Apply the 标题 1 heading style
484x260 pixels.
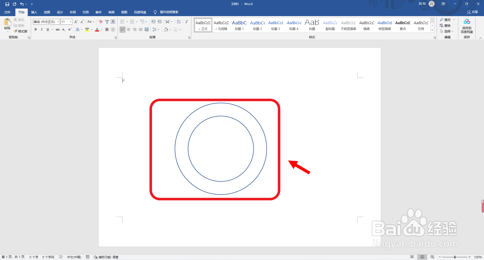coord(239,25)
